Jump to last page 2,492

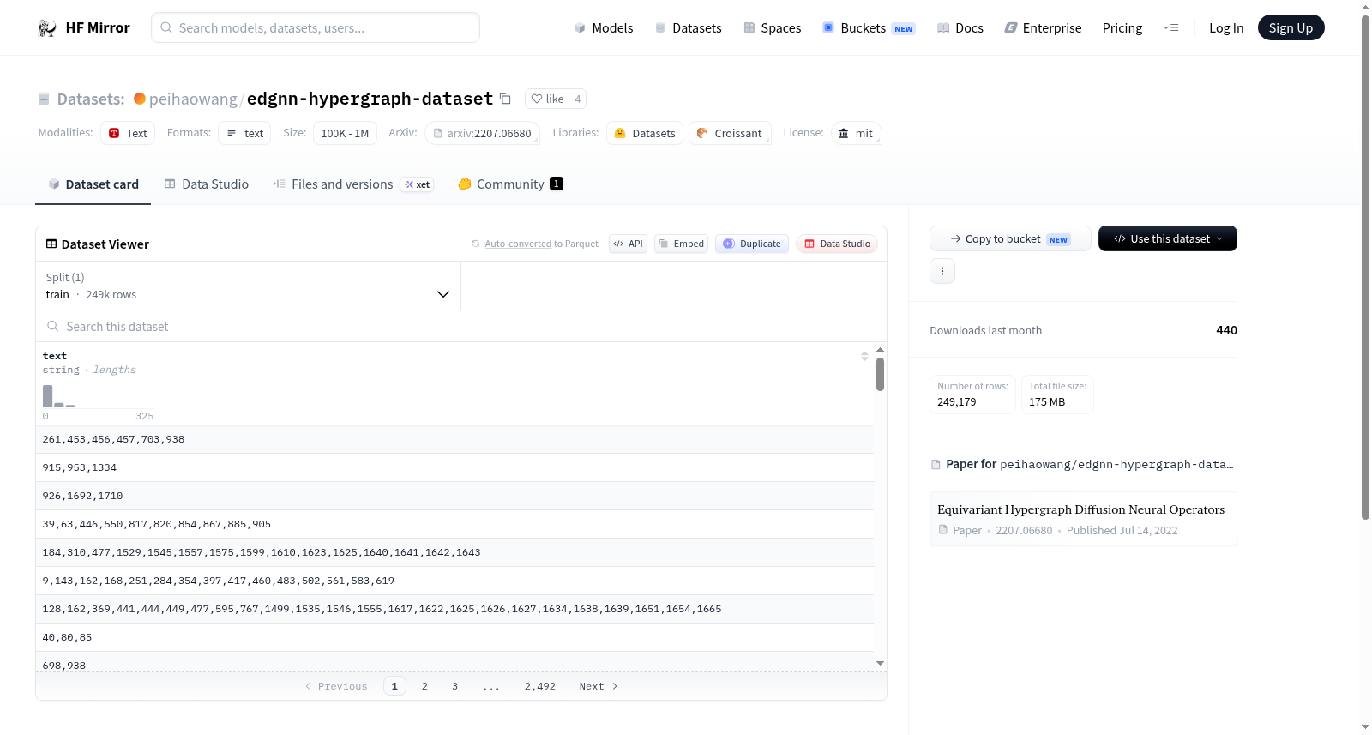[539, 686]
